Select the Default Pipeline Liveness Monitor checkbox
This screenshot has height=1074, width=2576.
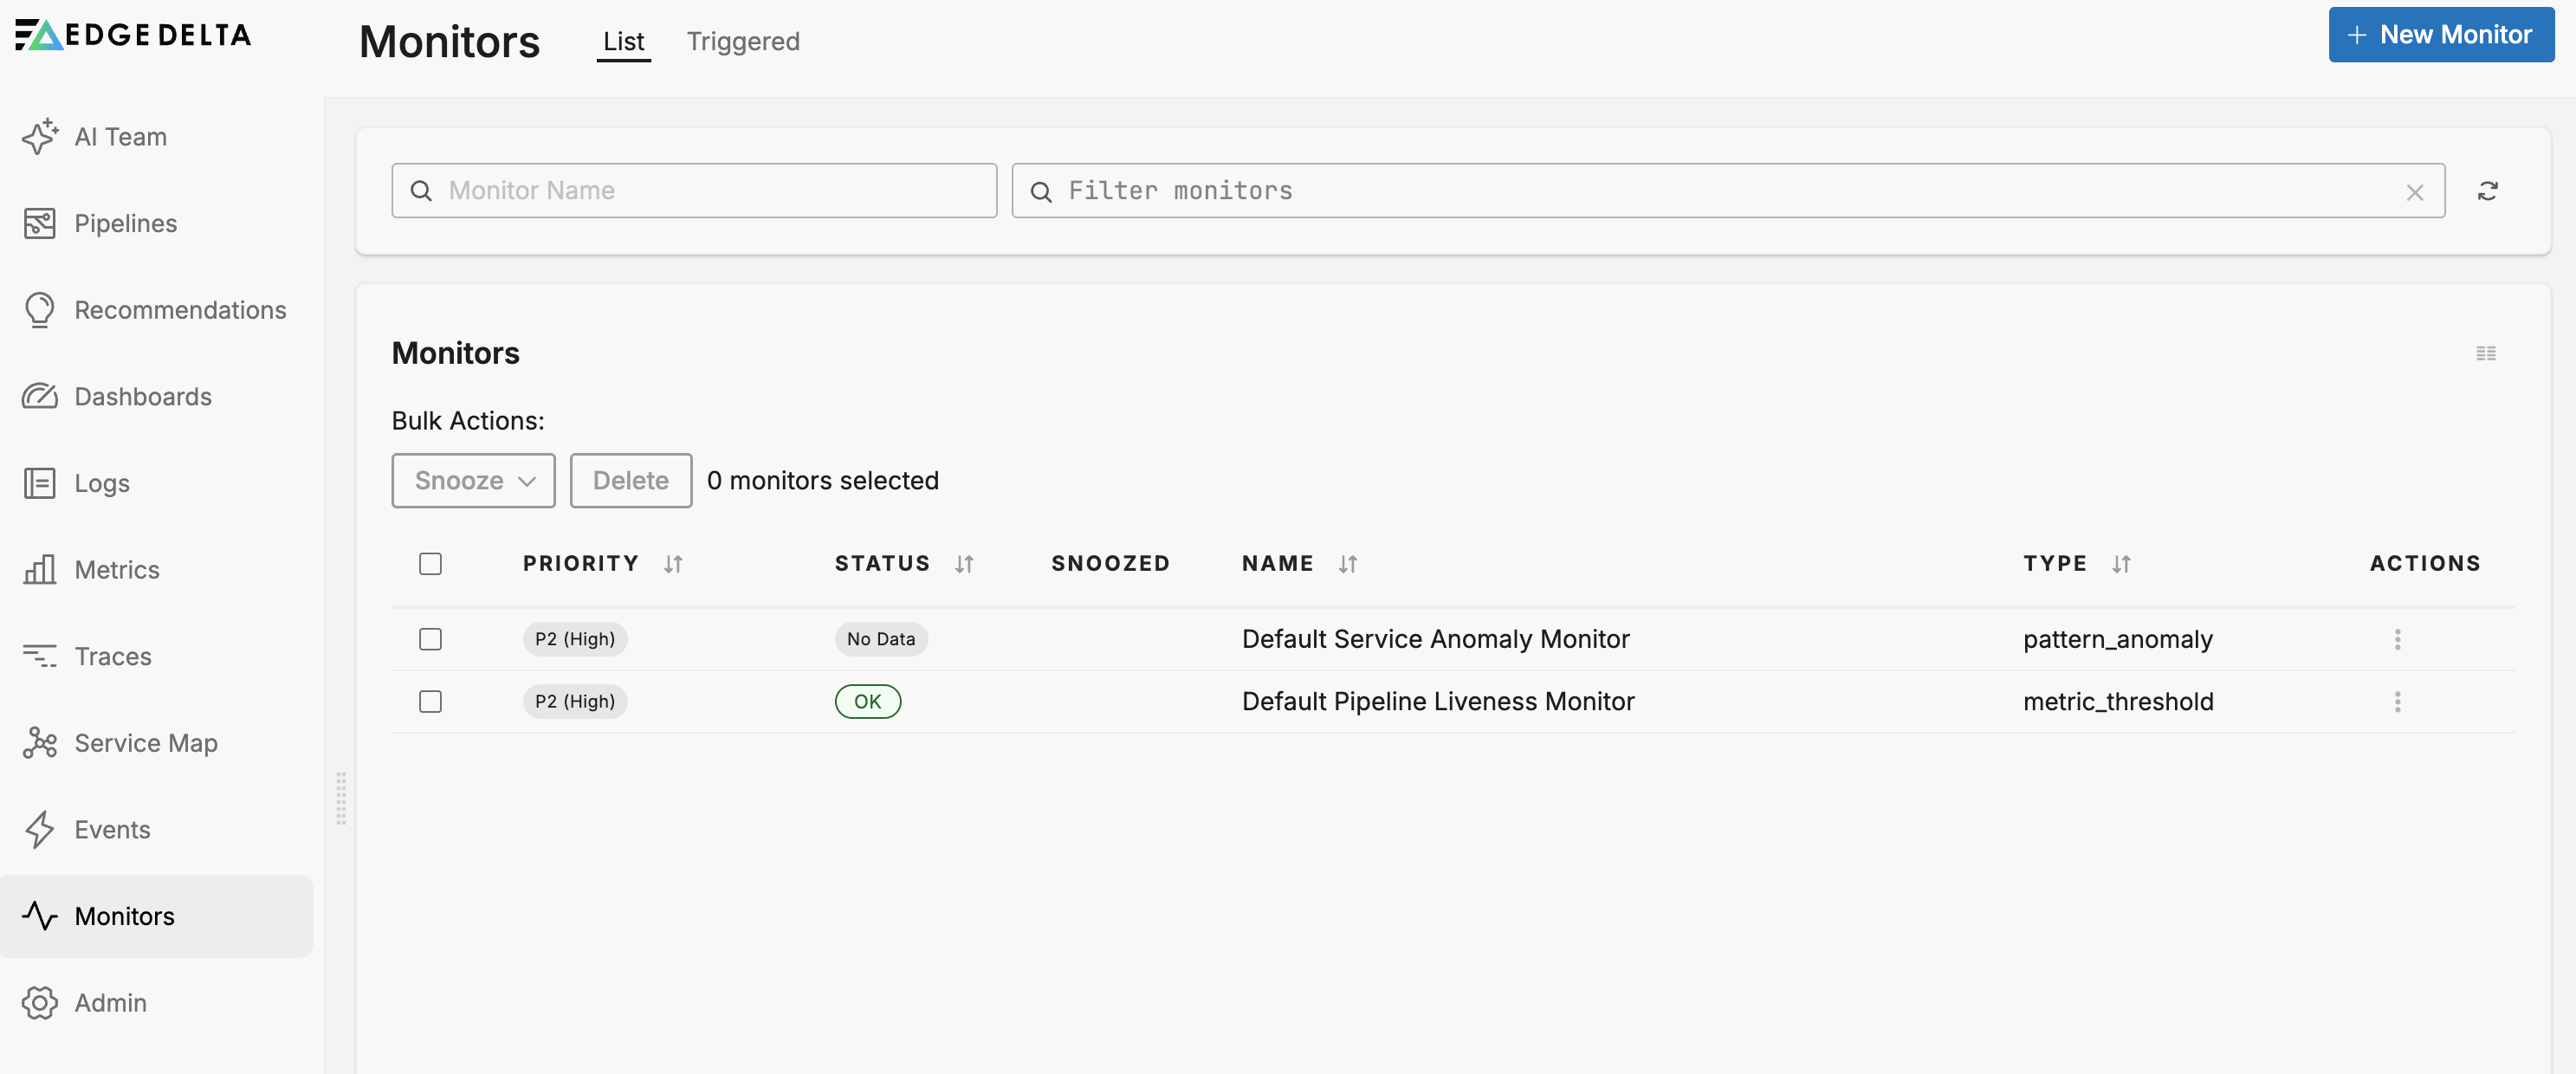[430, 701]
